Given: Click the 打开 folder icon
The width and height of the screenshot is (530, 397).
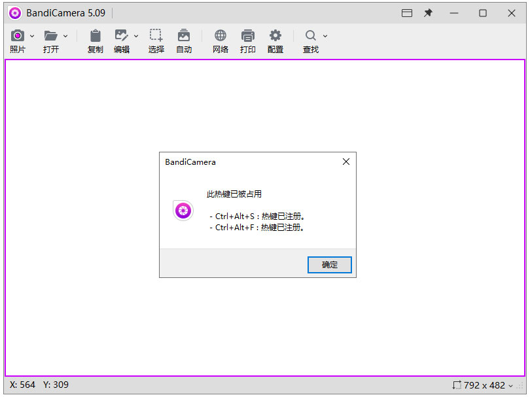Looking at the screenshot, I should coord(50,35).
